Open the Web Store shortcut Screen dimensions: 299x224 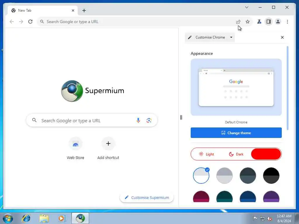tap(76, 148)
